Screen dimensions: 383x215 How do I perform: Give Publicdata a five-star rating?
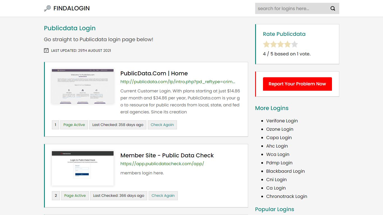tap(294, 44)
